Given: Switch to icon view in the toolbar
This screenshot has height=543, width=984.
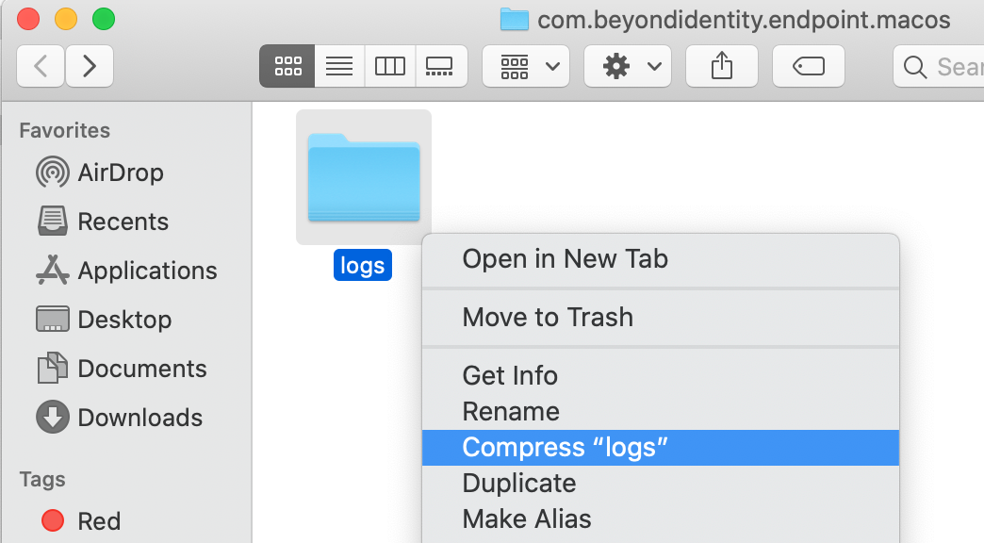Looking at the screenshot, I should pyautogui.click(x=287, y=65).
